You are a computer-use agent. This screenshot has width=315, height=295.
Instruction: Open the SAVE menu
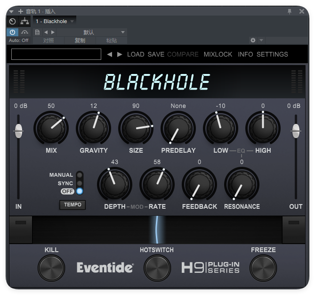point(156,54)
